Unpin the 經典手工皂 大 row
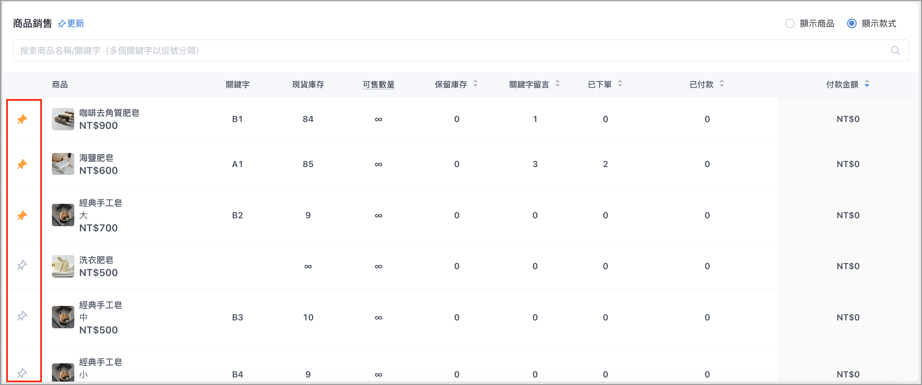The height and width of the screenshot is (385, 922). tap(22, 216)
